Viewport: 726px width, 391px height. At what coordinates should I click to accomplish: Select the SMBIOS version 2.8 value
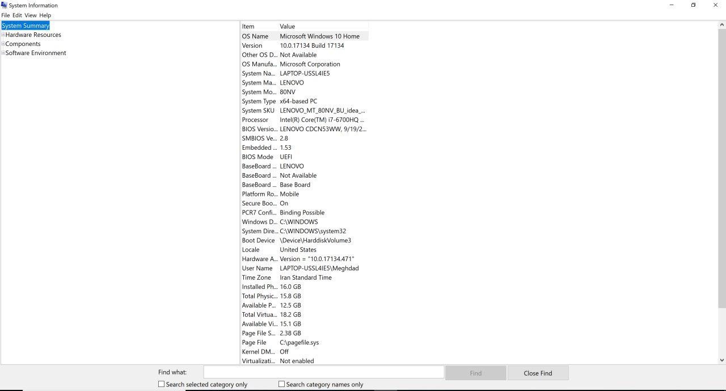[284, 138]
